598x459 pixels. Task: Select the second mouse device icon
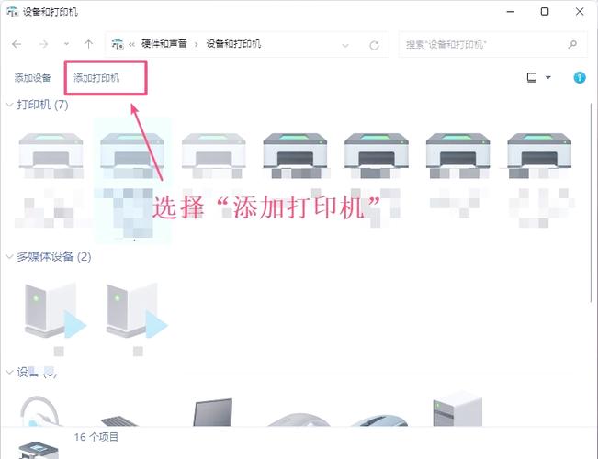[x=378, y=420]
